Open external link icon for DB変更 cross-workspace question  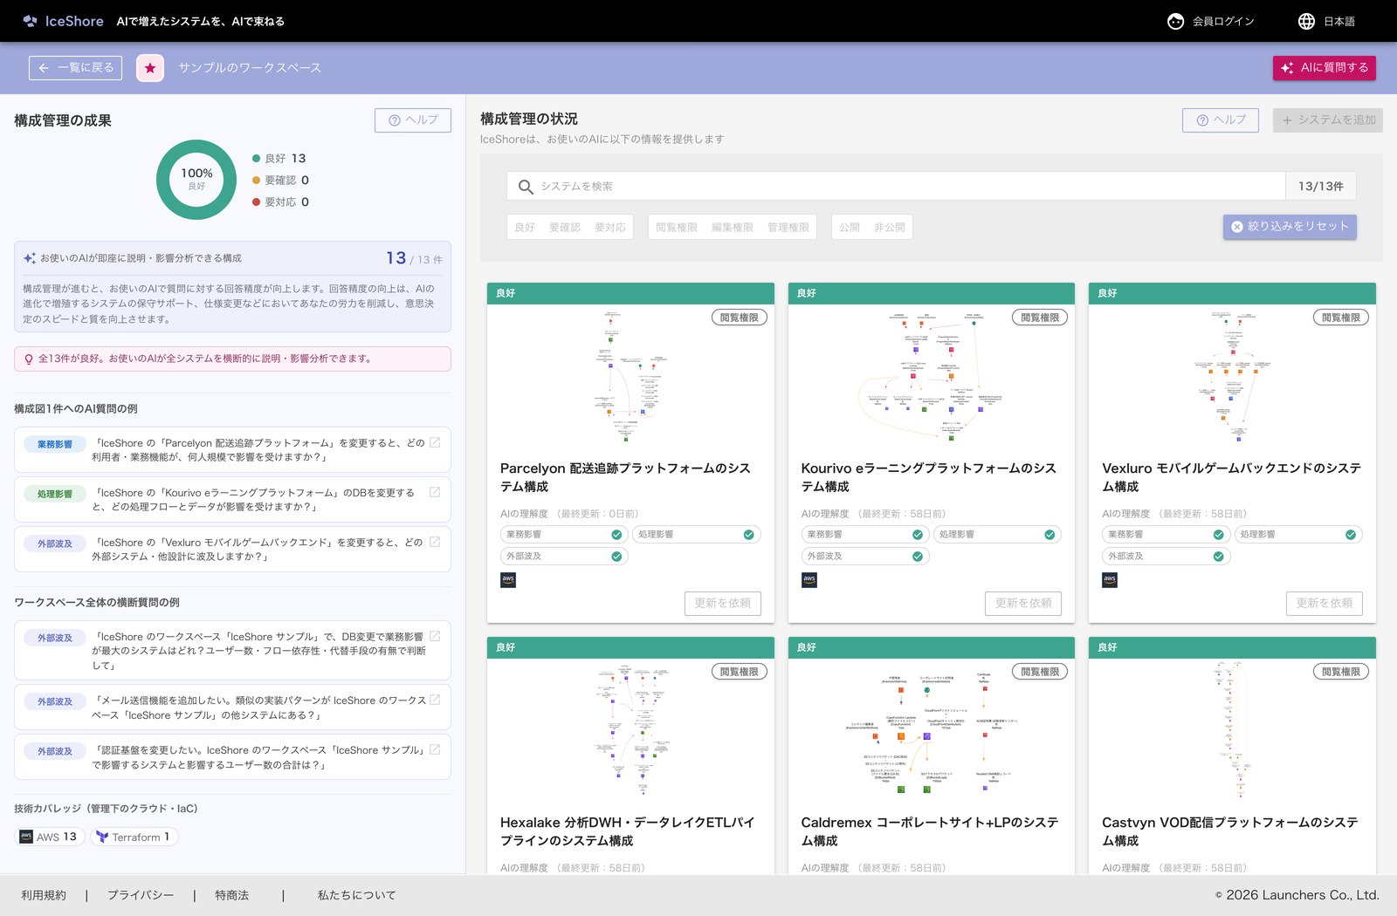click(435, 637)
